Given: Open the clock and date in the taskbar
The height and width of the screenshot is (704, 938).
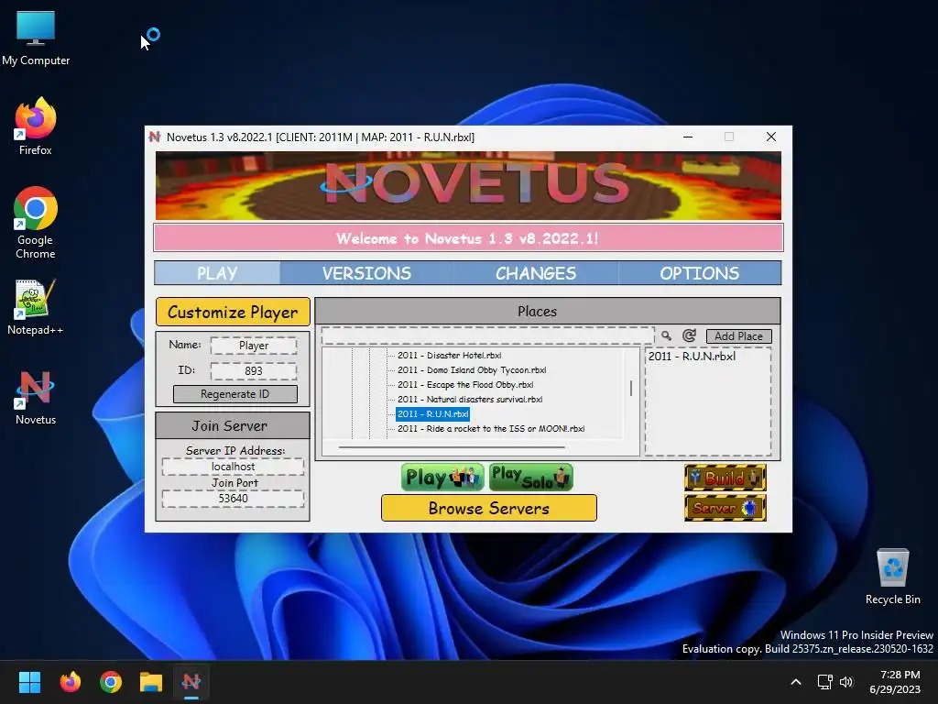Looking at the screenshot, I should [x=895, y=682].
